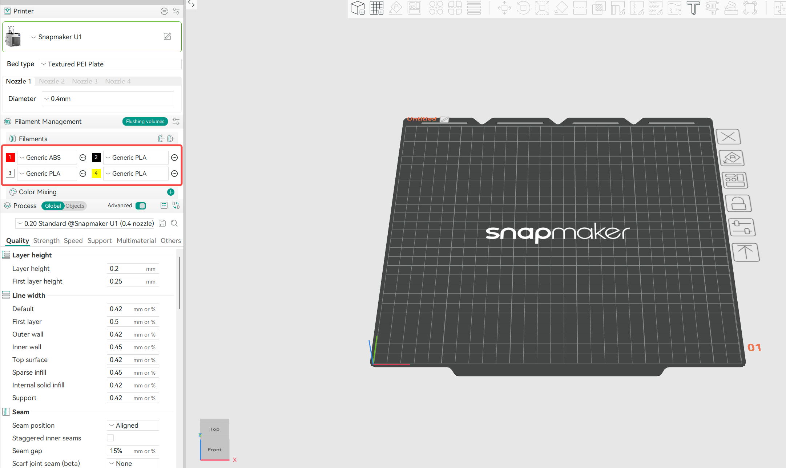Open filament 1 Generic ABS dropdown
786x468 pixels.
(47, 158)
